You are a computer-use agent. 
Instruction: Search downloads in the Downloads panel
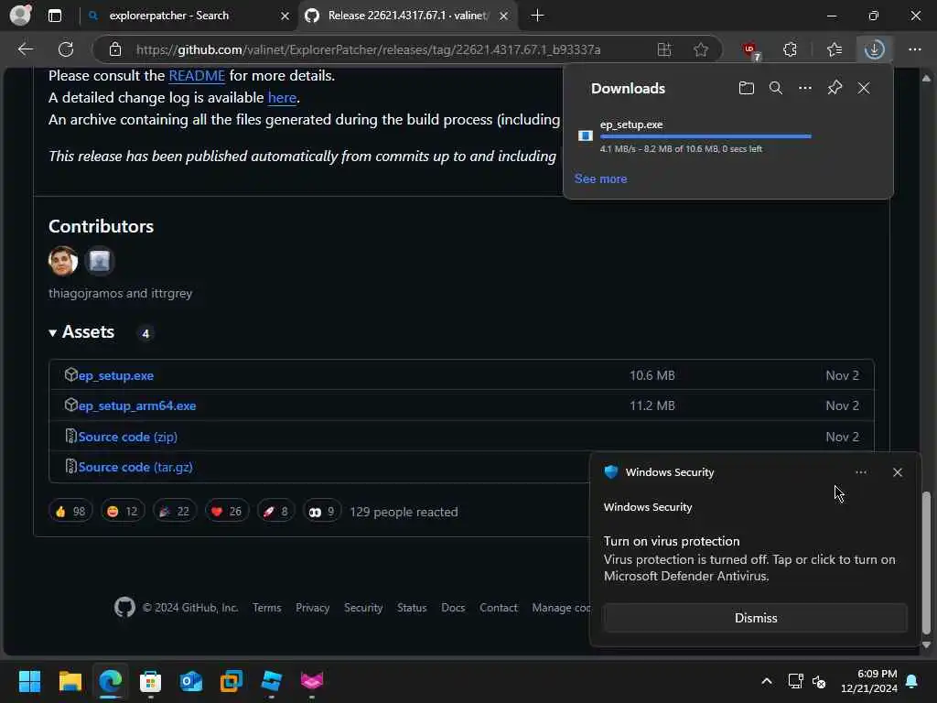[776, 89]
